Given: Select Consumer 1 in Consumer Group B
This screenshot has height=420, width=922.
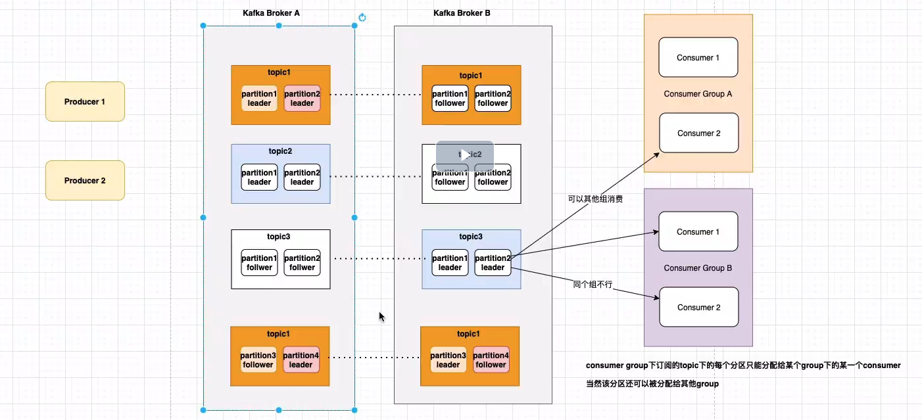Looking at the screenshot, I should point(698,231).
